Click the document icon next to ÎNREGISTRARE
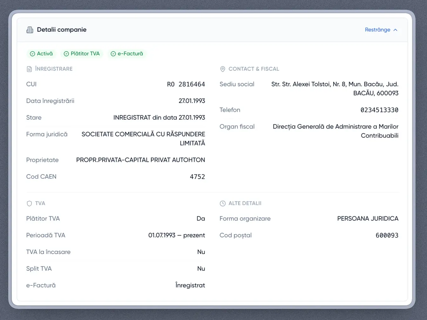This screenshot has height=320, width=427. (x=29, y=69)
